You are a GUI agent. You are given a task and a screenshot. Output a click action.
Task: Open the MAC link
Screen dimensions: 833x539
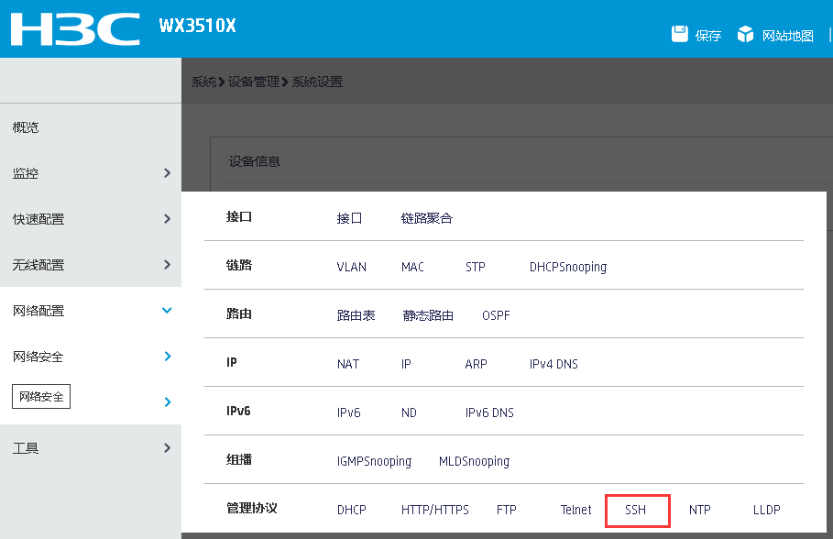coord(412,267)
